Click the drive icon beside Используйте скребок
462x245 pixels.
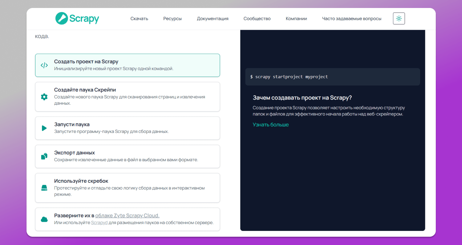pyautogui.click(x=44, y=188)
